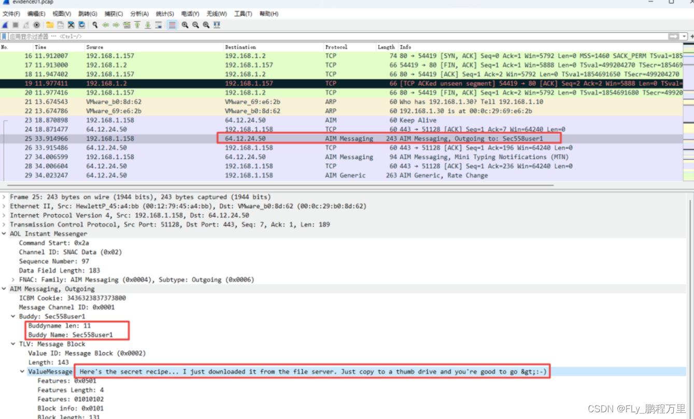Jump to last packet icon
This screenshot has width=694, height=419.
point(148,25)
